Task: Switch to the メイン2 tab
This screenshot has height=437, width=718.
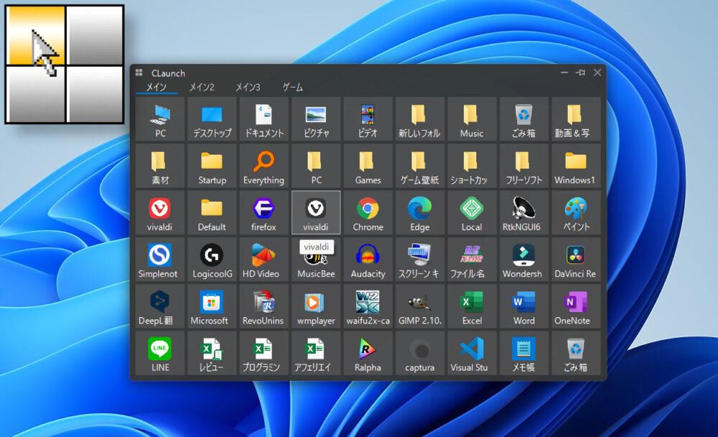Action: coord(202,88)
